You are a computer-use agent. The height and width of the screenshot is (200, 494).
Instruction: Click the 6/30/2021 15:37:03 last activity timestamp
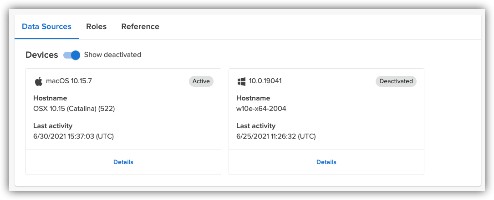[73, 136]
